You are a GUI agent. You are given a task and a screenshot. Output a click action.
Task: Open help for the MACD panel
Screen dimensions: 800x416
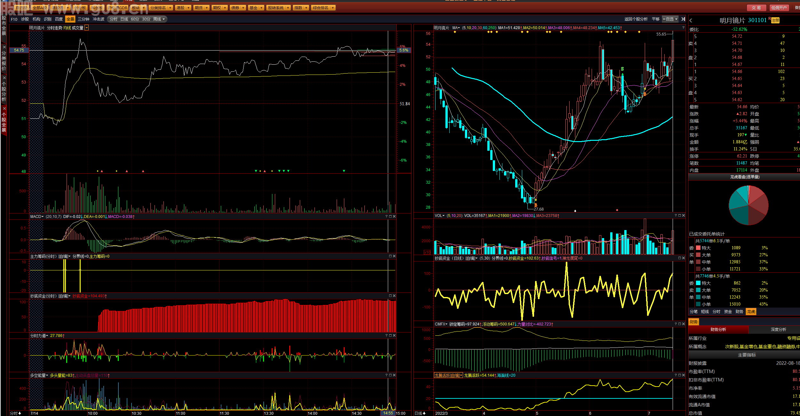387,217
